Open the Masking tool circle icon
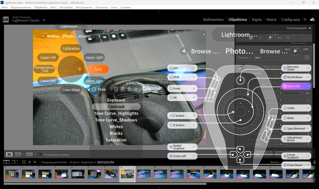The image size is (319, 189). pyautogui.click(x=288, y=38)
